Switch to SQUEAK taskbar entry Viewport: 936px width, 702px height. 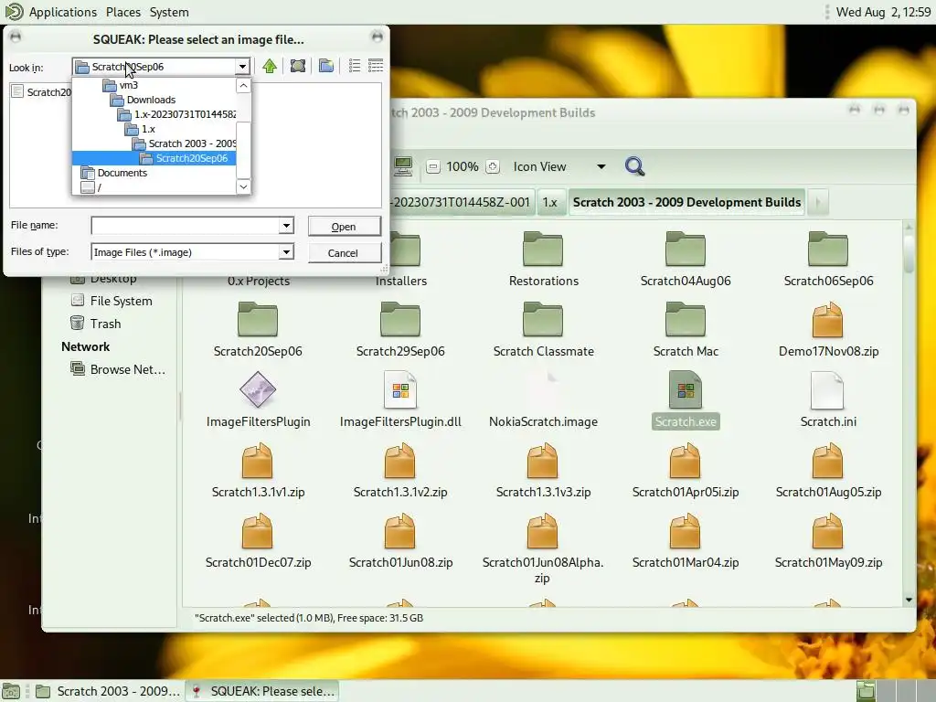pyautogui.click(x=262, y=691)
